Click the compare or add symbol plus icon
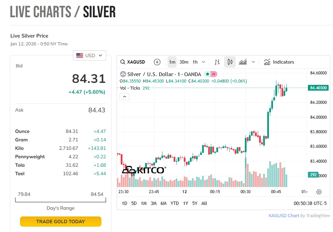The width and height of the screenshot is (333, 232). (157, 62)
